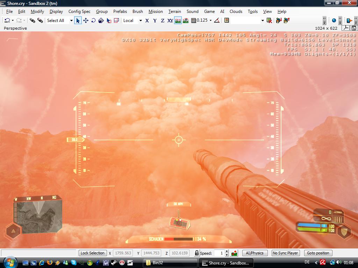Open the layer list icon
Viewport: 358px width, 268px height.
[x=227, y=21]
